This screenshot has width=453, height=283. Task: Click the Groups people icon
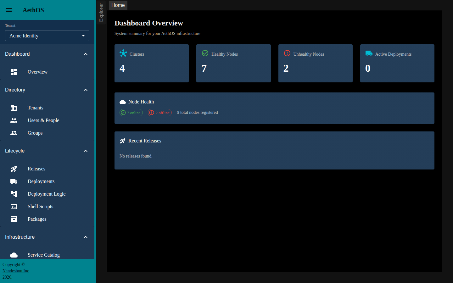click(x=14, y=133)
